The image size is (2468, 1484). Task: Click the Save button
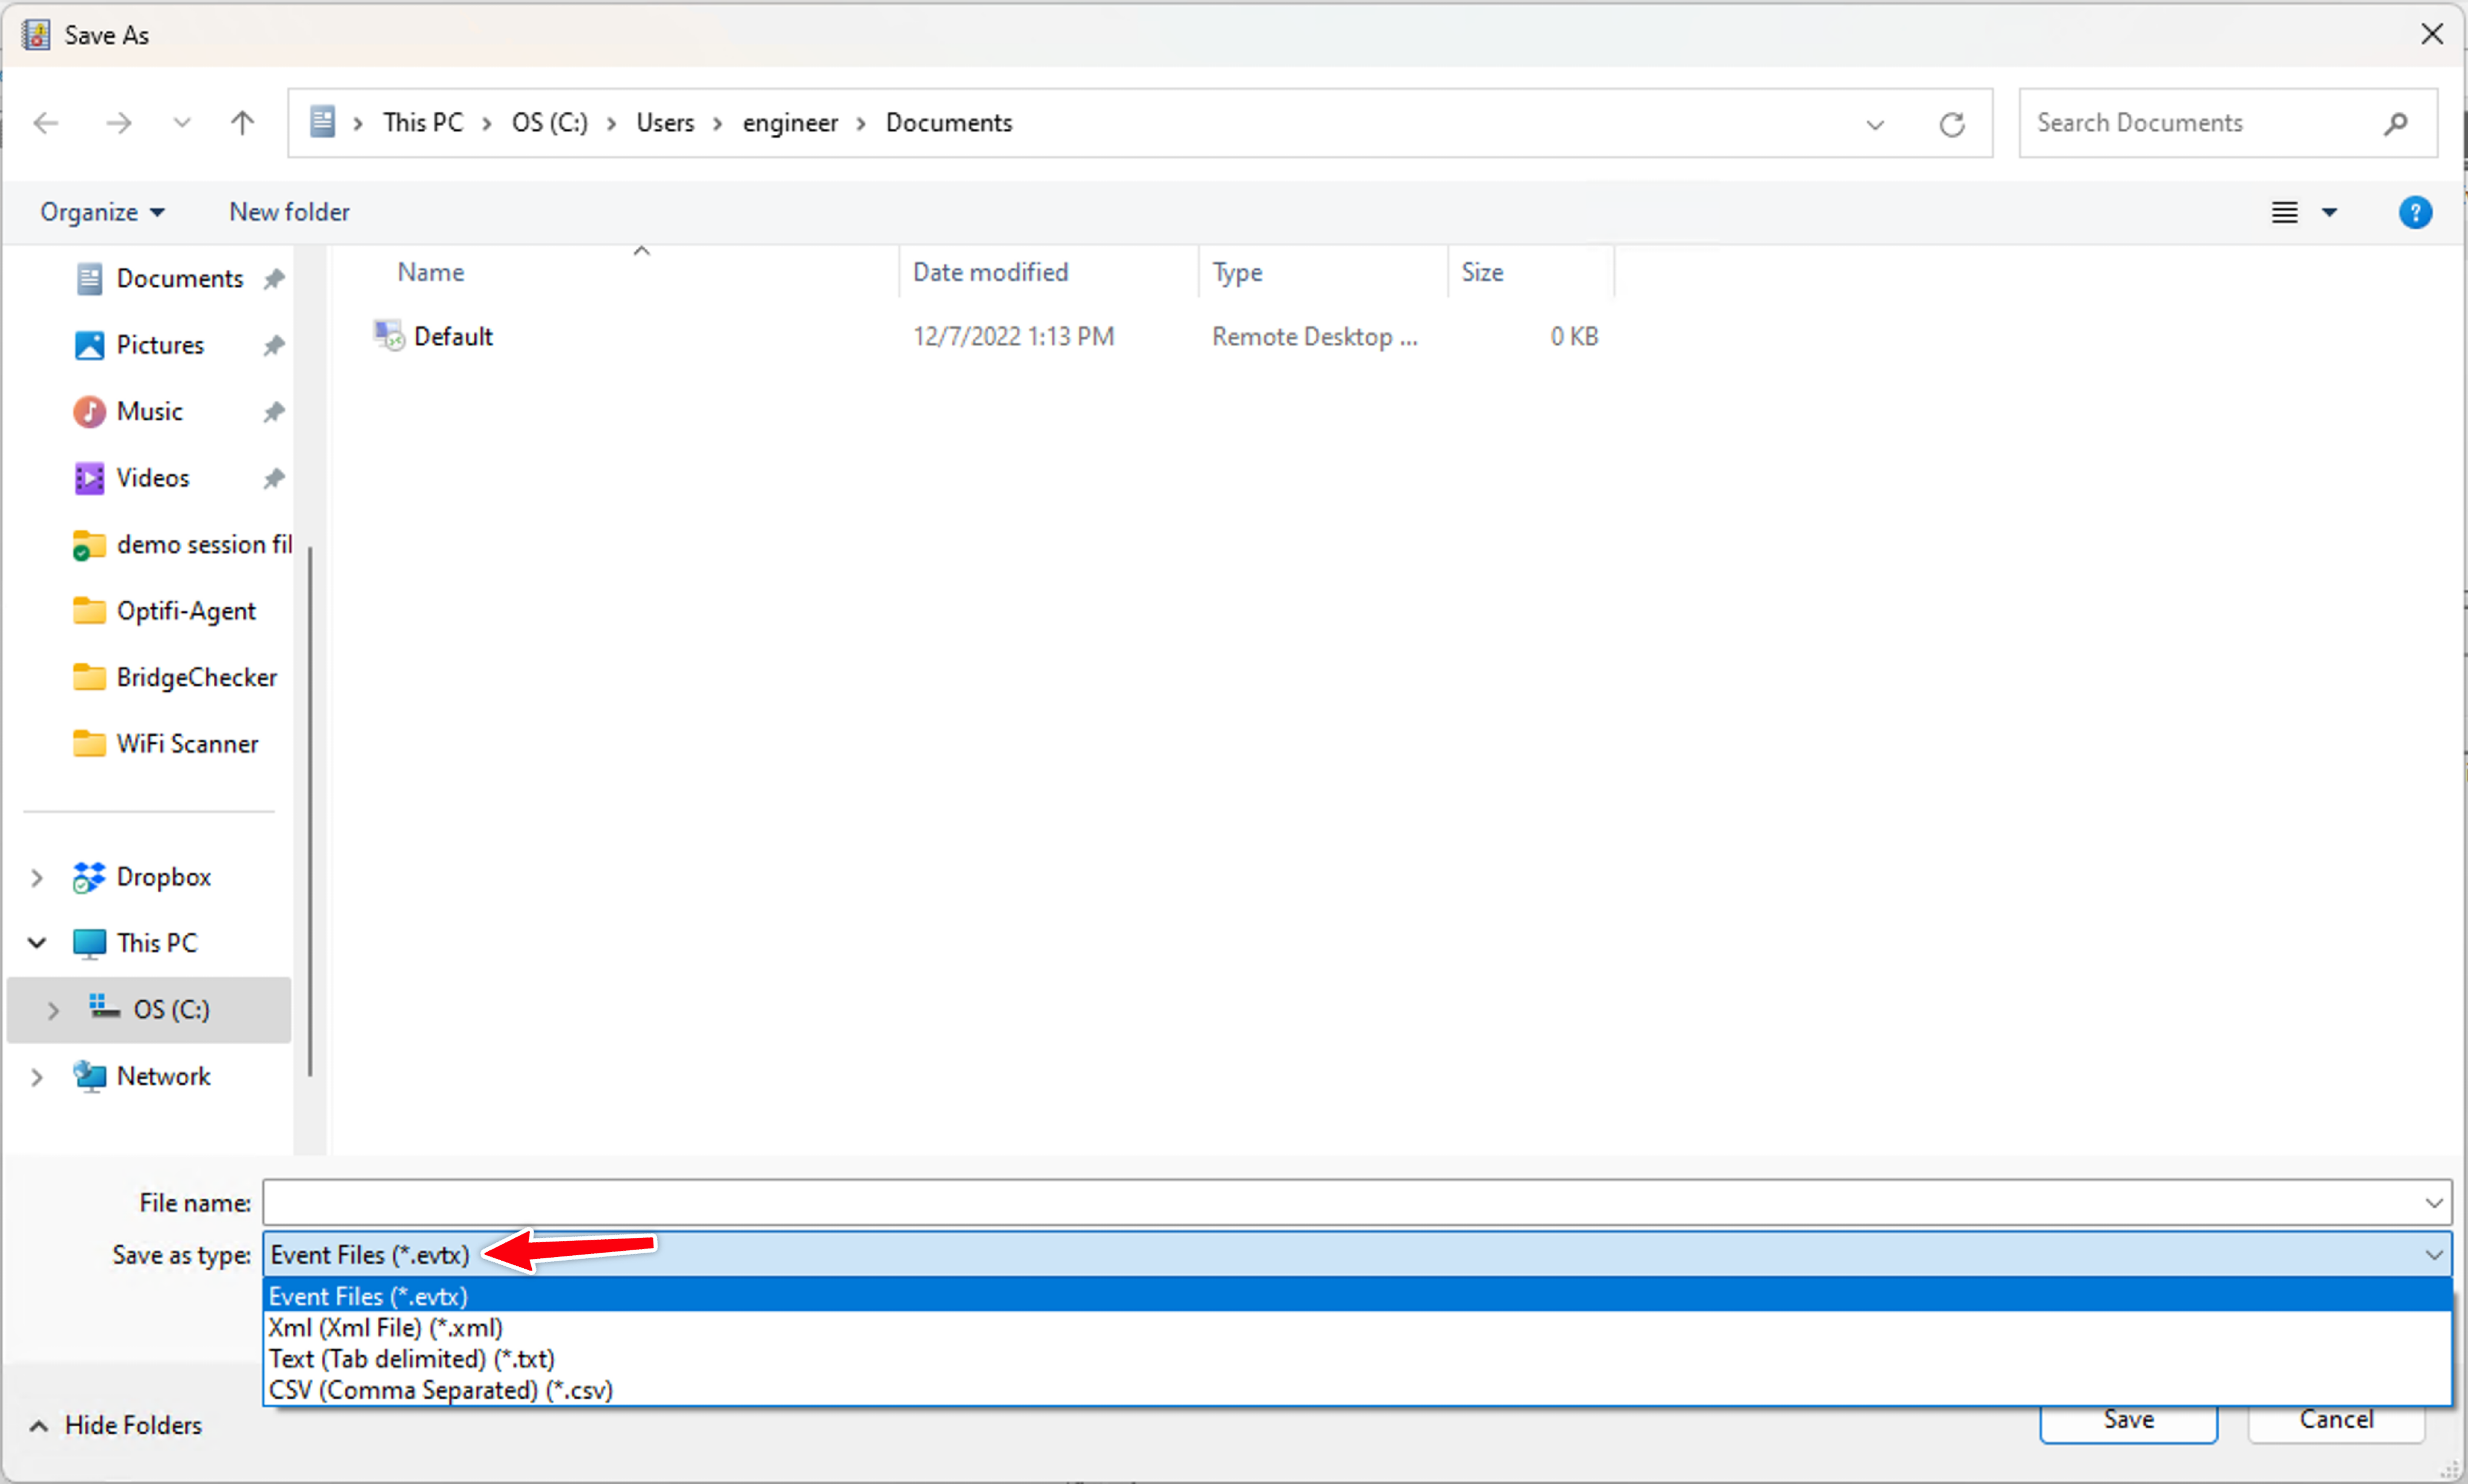2128,1422
